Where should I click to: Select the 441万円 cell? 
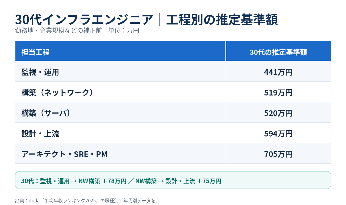[x=278, y=71]
